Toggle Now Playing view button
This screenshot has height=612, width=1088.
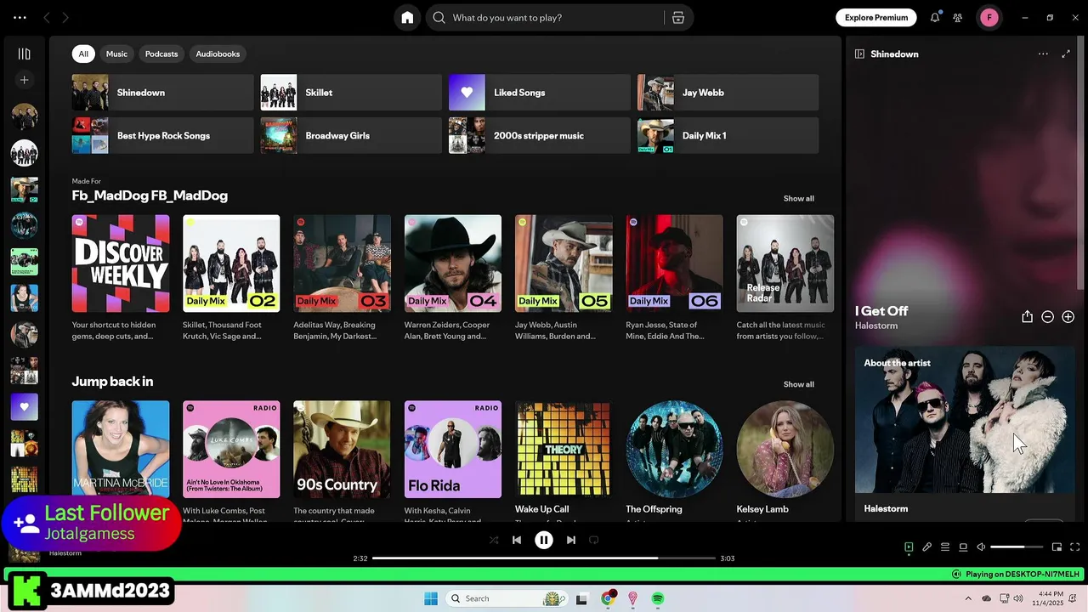[x=909, y=547]
